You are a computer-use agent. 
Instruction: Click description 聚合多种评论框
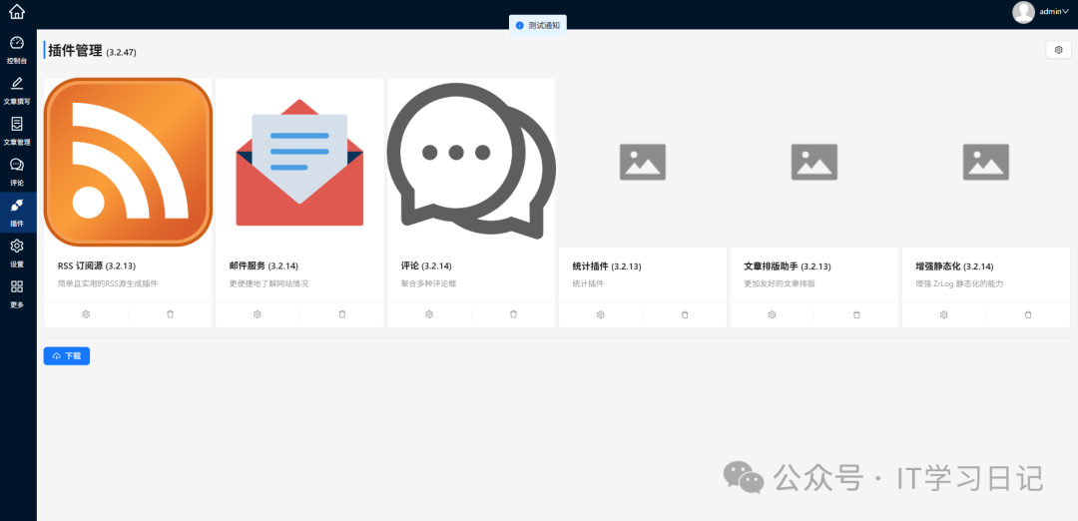tap(429, 283)
